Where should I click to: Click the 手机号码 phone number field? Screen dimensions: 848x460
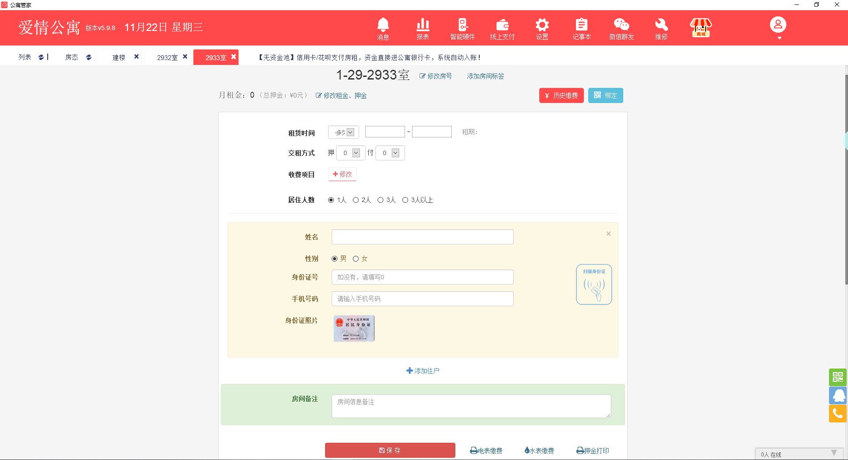(423, 299)
